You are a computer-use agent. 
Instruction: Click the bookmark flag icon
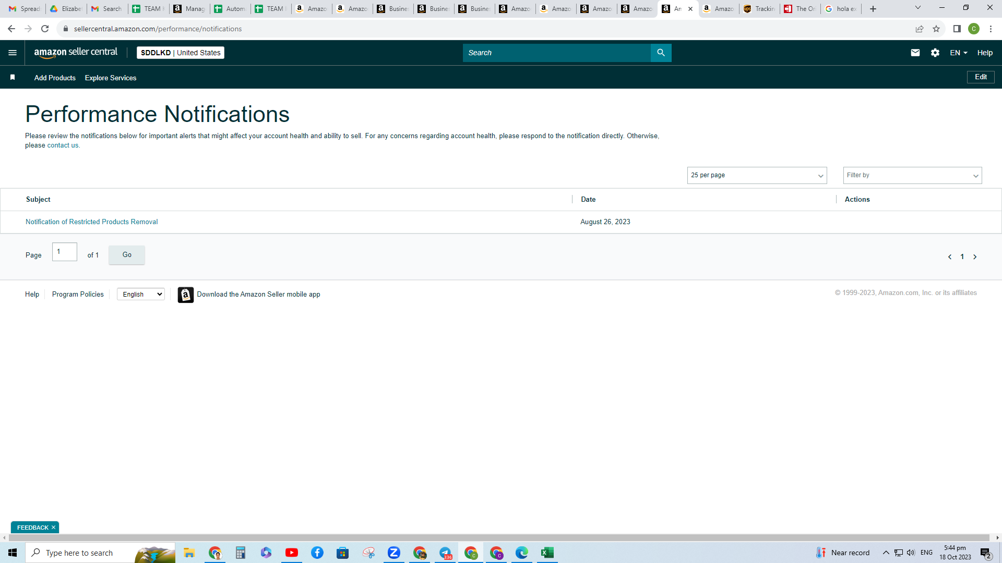point(13,77)
